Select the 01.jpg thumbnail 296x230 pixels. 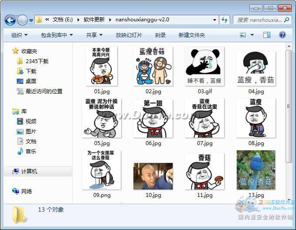pyautogui.click(x=102, y=66)
